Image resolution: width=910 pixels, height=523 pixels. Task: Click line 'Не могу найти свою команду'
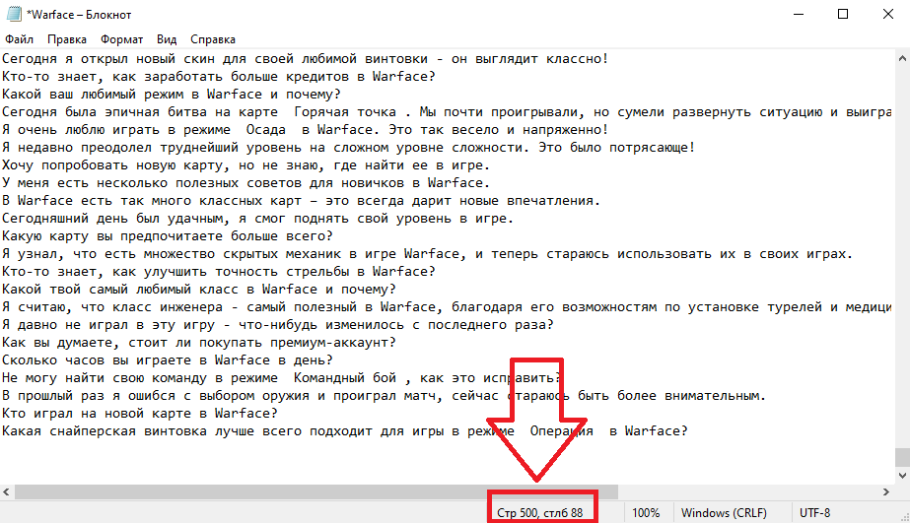click(x=281, y=378)
